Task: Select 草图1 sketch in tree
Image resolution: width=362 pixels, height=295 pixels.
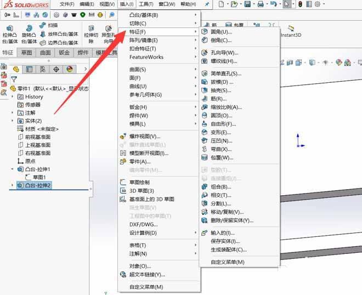Action: [x=36, y=177]
